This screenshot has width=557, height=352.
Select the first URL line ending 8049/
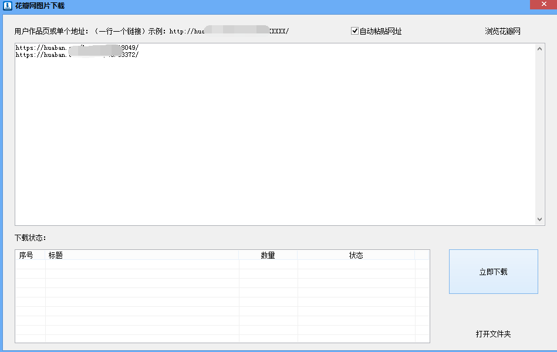pos(77,48)
